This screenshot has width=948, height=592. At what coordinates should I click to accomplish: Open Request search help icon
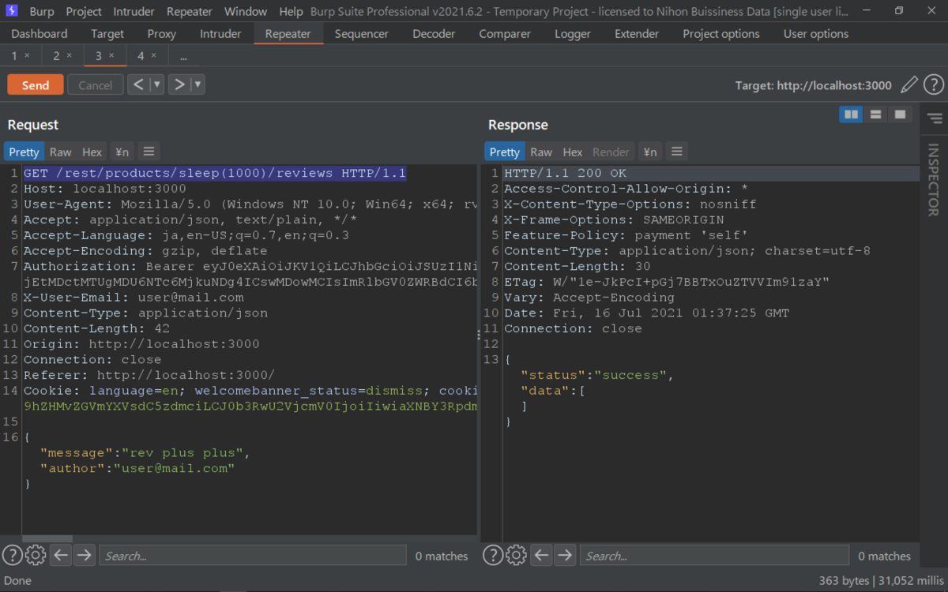pos(12,555)
